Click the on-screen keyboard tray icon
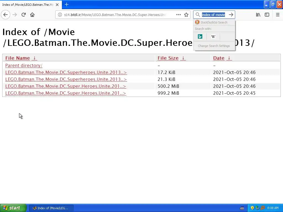 [242, 208]
